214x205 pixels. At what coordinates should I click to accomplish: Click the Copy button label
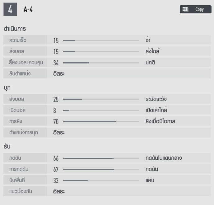[x=199, y=9]
